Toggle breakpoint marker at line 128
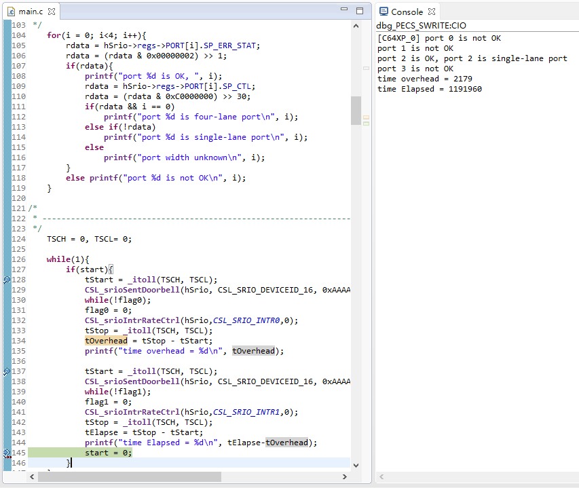The height and width of the screenshot is (488, 579). (x=7, y=280)
